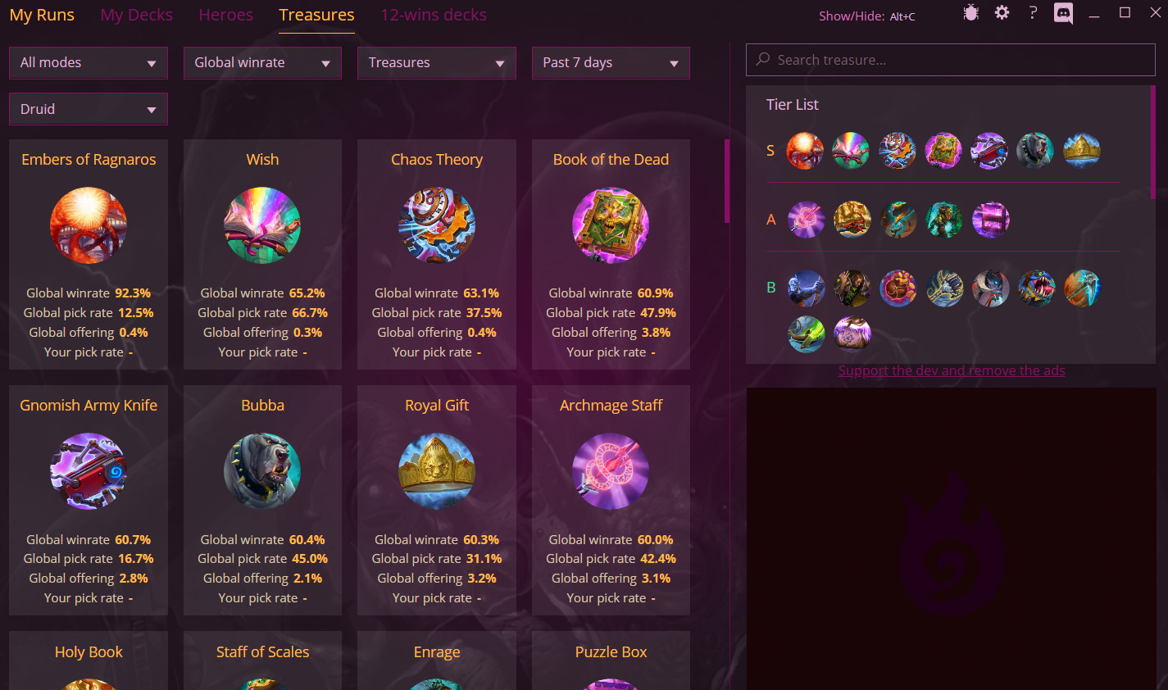Screen dimensions: 1168x690
Task: Click the question mark help icon
Action: (x=1033, y=13)
